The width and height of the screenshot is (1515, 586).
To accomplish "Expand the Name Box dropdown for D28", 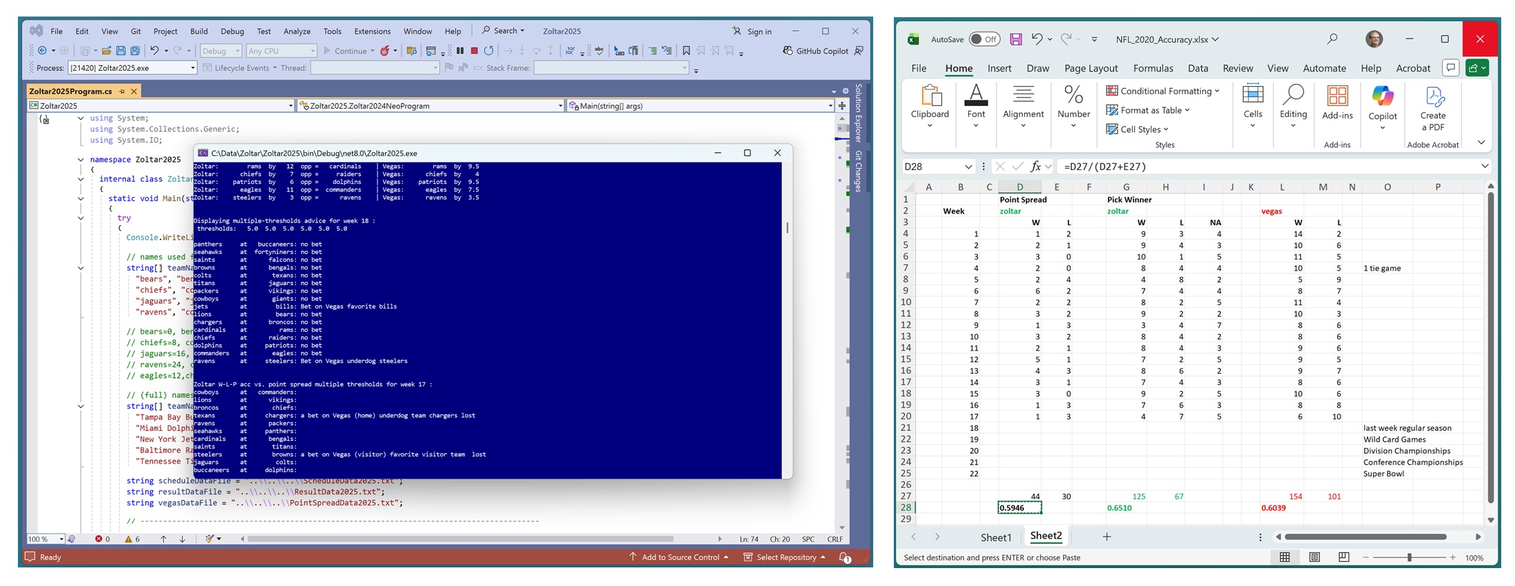I will [968, 167].
